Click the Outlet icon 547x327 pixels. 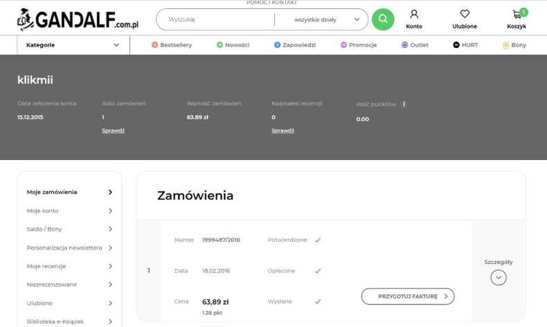tap(405, 44)
